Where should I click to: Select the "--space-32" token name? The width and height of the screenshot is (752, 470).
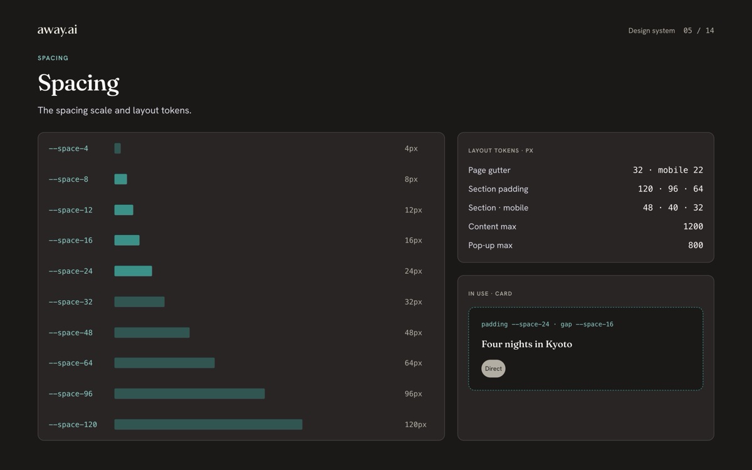point(70,302)
